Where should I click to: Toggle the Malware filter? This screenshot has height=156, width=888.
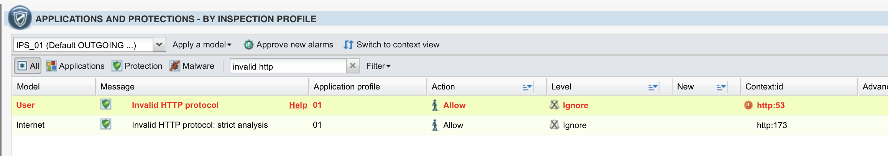(x=192, y=66)
